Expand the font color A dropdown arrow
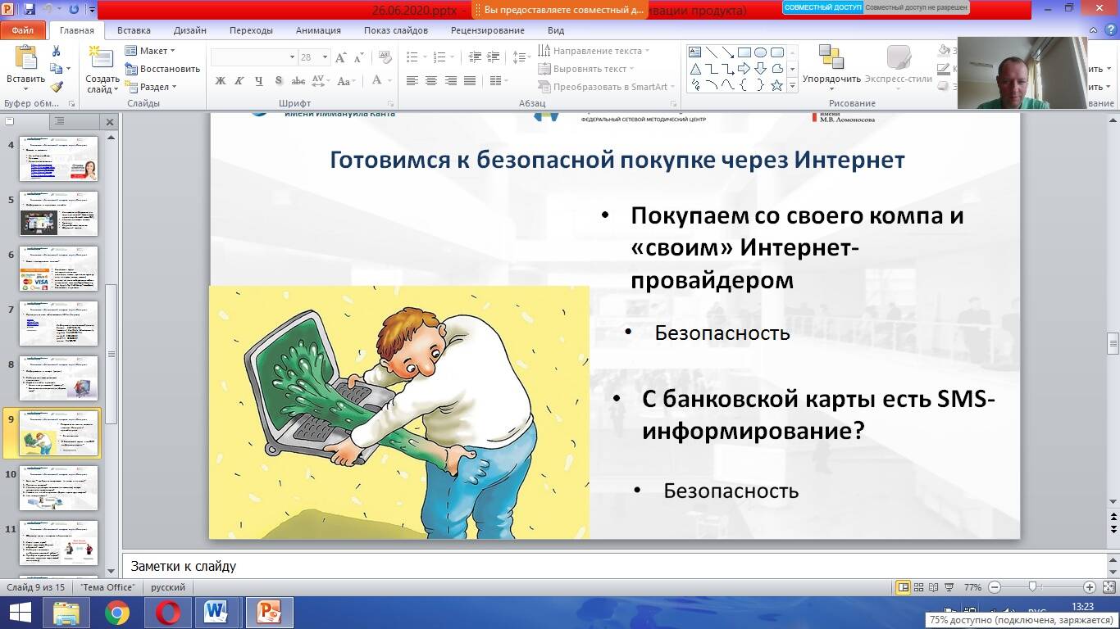This screenshot has width=1120, height=629. coord(390,80)
